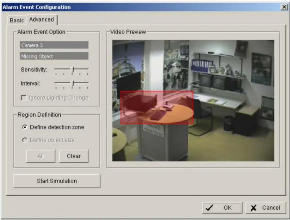Click the All button
Screen dimensions: 290x220
click(x=41, y=156)
